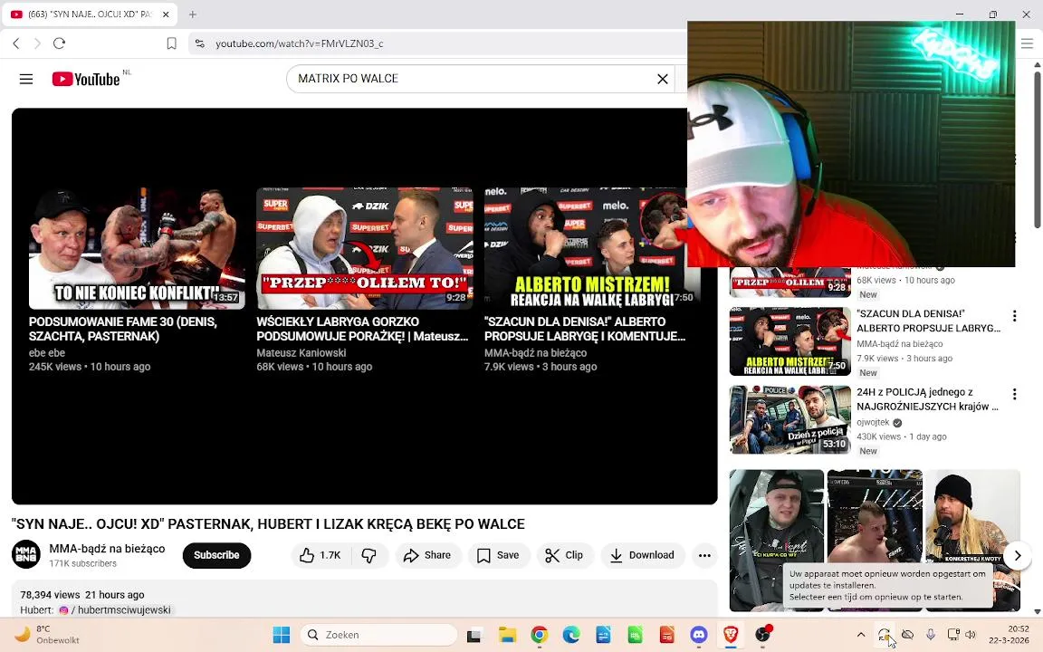Open site settings icon beside the URL

pos(199,43)
